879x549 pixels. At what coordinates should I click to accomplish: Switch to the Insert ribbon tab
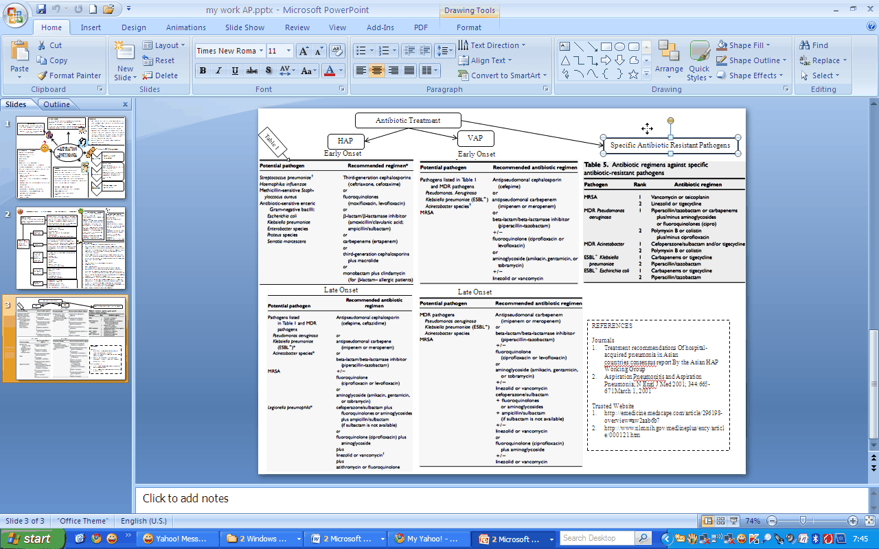coord(91,27)
